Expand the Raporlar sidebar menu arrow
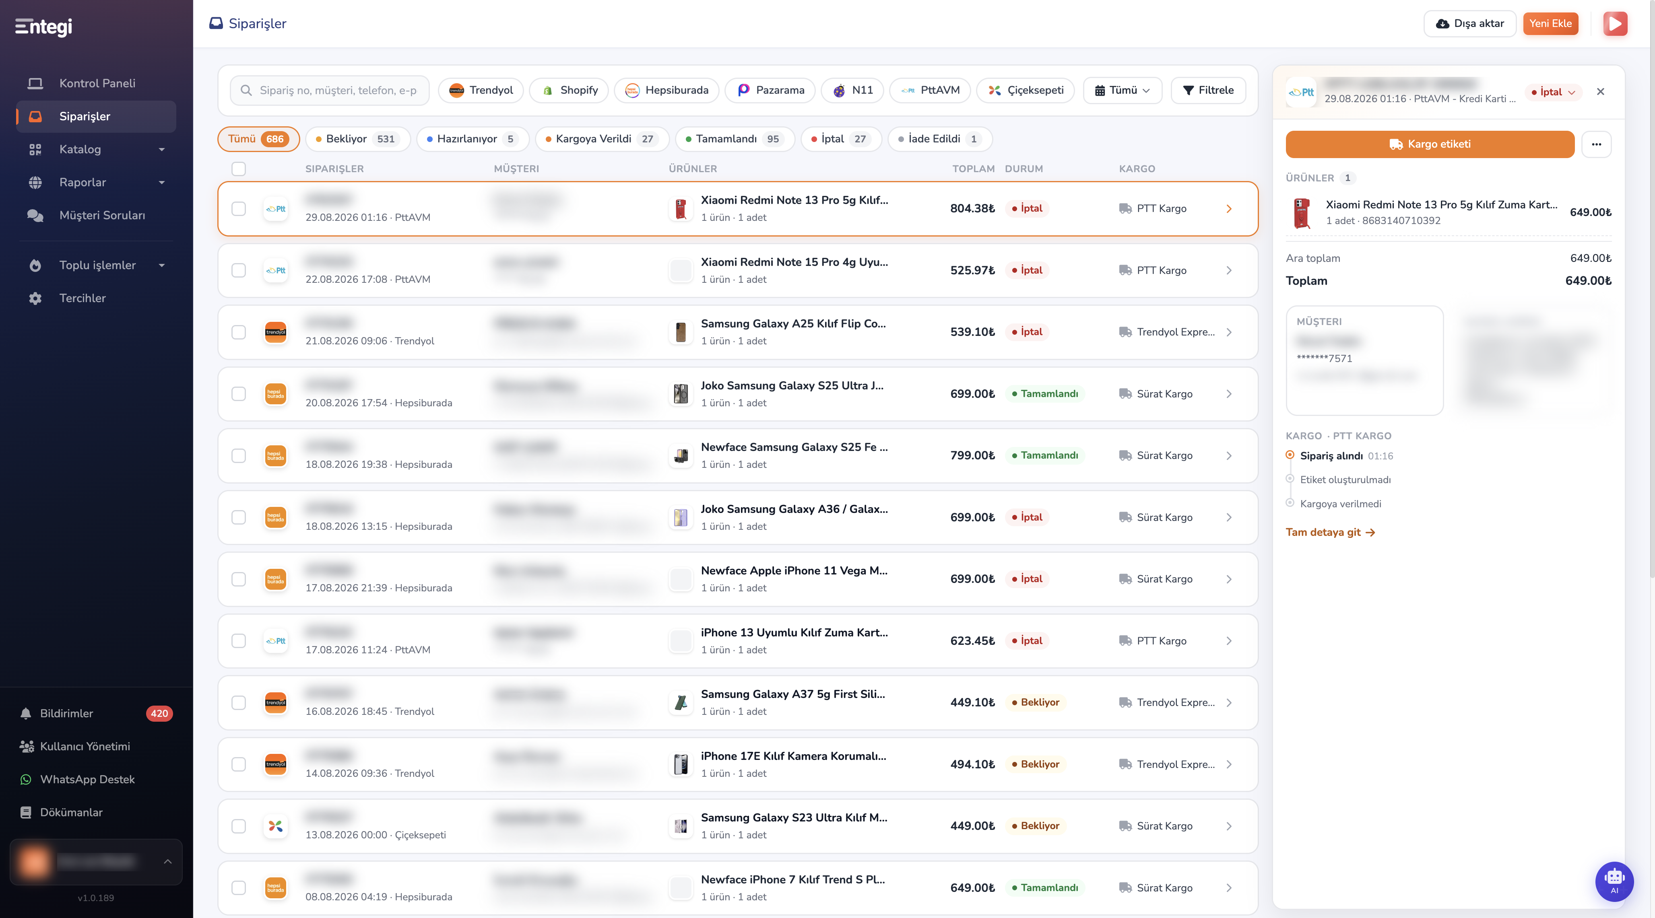This screenshot has height=918, width=1655. coord(161,182)
